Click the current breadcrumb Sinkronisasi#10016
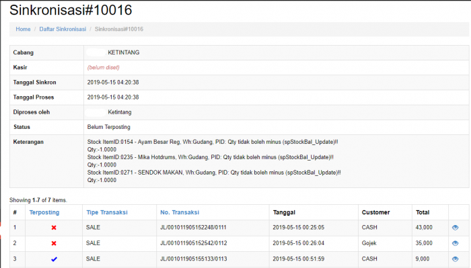 pyautogui.click(x=119, y=29)
